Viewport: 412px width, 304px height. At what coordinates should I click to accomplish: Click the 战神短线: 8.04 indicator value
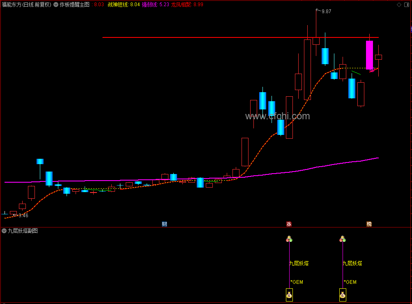[124, 5]
